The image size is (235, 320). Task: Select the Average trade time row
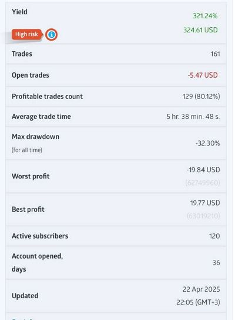point(116,117)
